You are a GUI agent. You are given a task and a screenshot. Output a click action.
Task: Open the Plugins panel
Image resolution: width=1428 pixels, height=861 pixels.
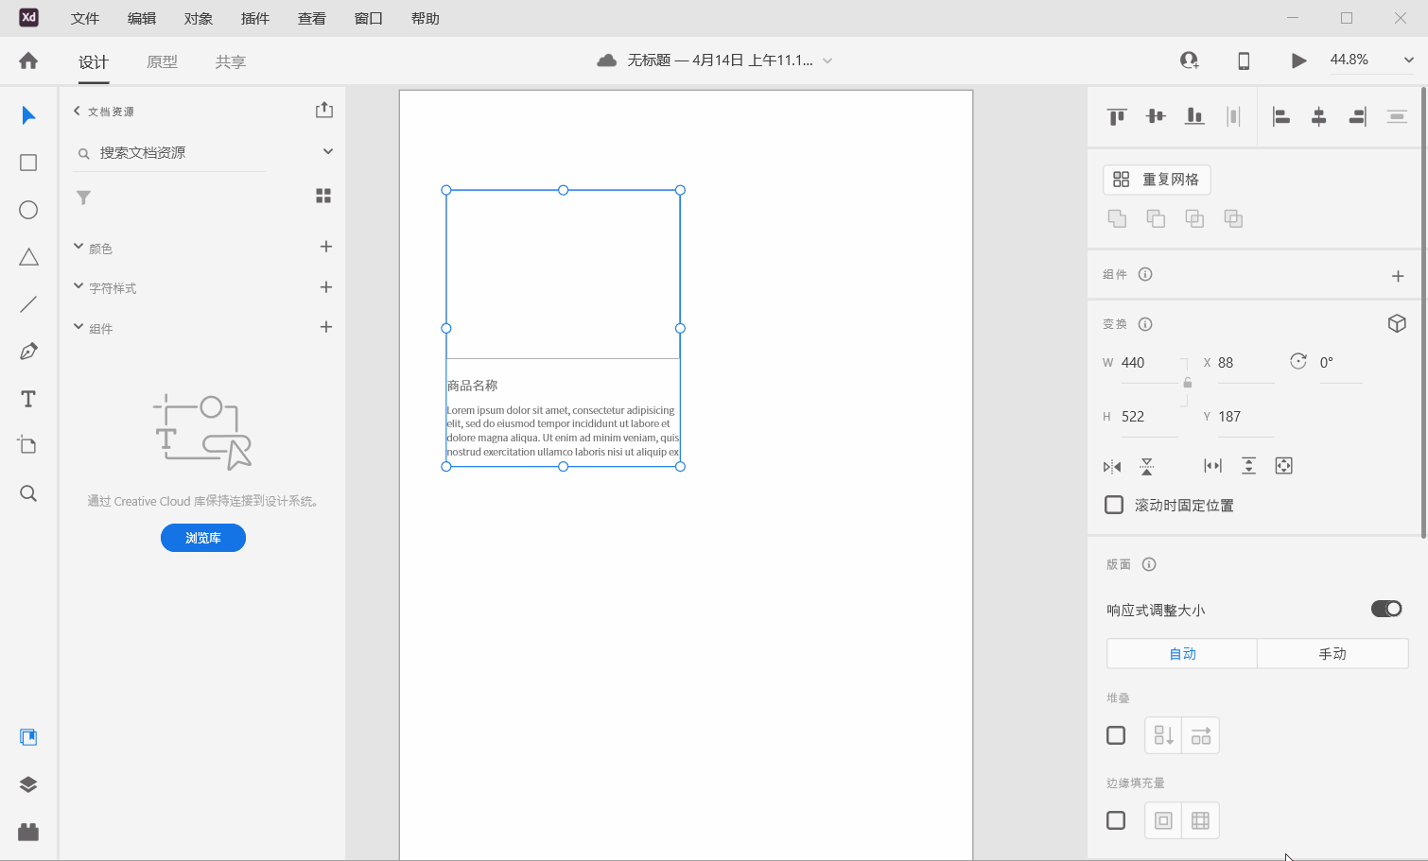[x=27, y=832]
